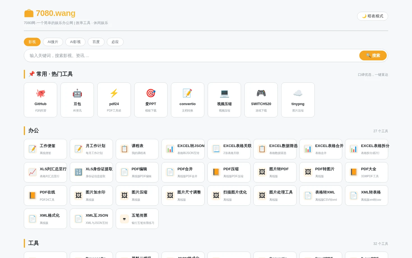412x258 pixels.
Task: Toggle the 暗夜模式 dark mode button
Action: pos(372,16)
